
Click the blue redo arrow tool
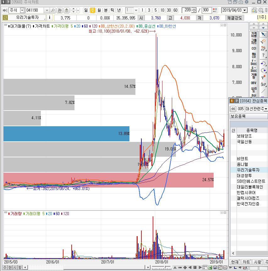click(x=263, y=70)
